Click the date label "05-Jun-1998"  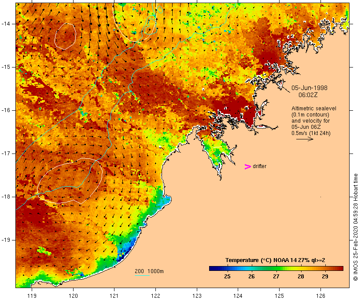pyautogui.click(x=309, y=88)
